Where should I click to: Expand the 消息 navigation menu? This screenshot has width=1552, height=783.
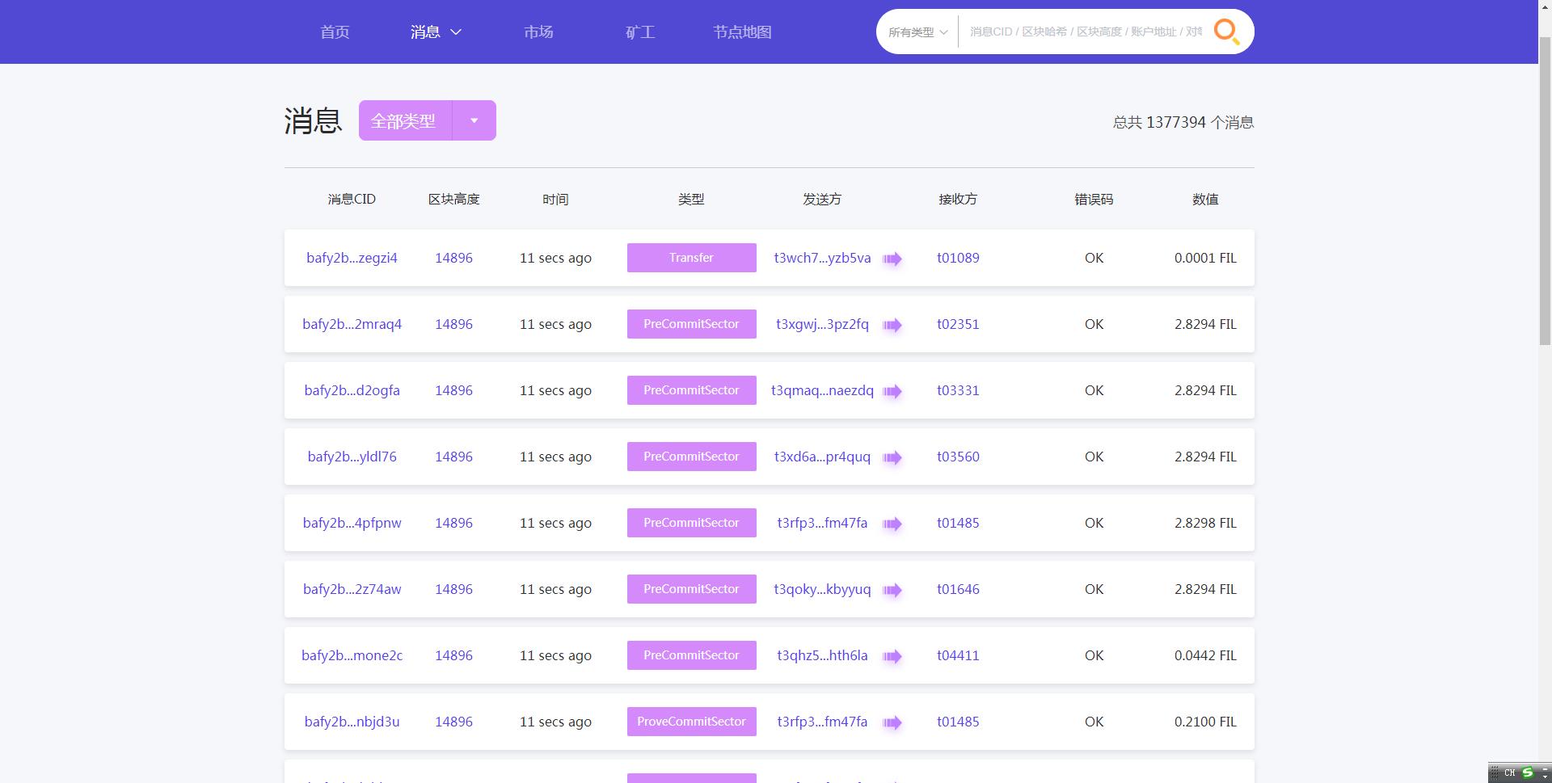point(435,32)
